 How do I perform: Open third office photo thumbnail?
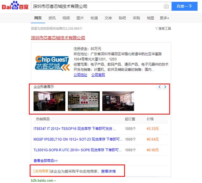tap(118, 101)
